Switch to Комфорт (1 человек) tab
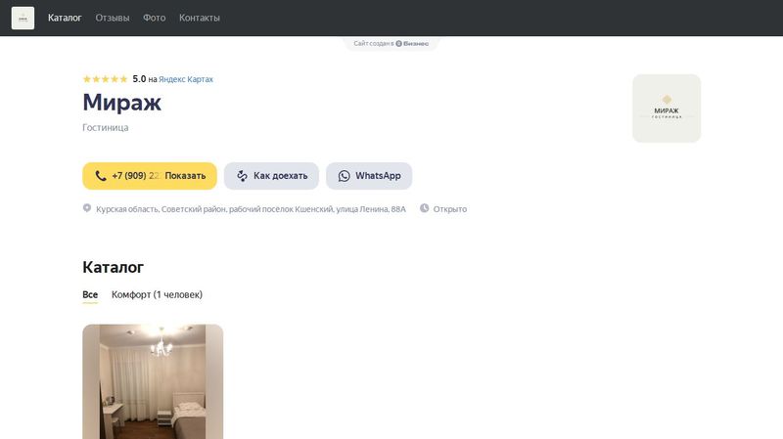783x439 pixels. pos(157,294)
